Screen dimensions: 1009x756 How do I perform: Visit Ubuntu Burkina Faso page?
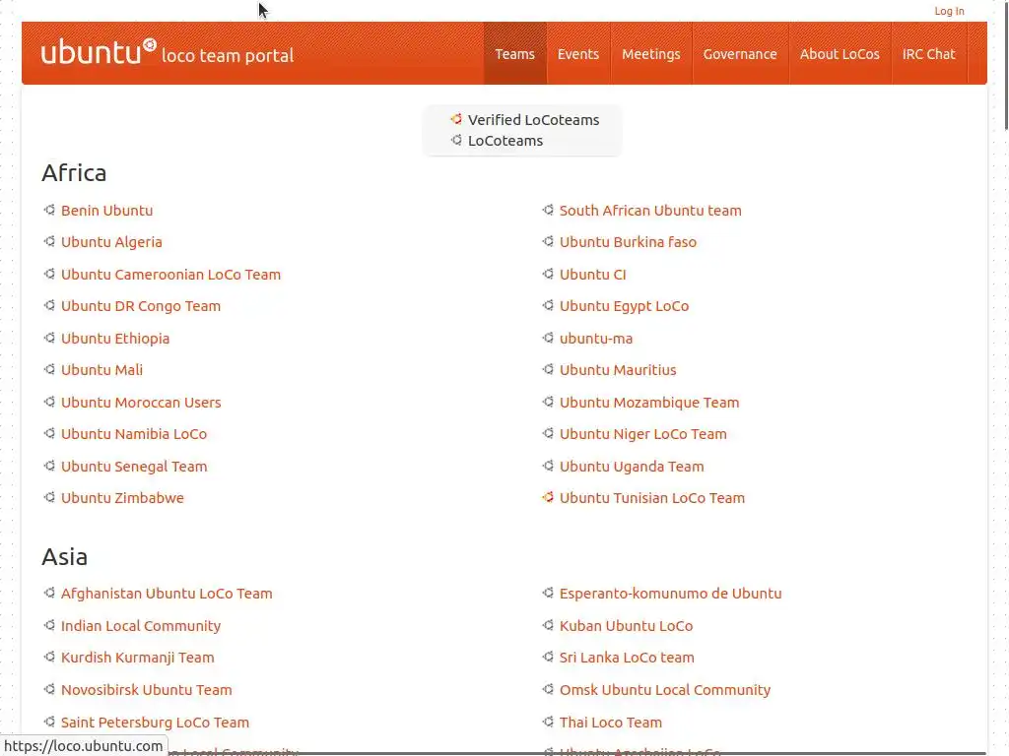pyautogui.click(x=628, y=242)
